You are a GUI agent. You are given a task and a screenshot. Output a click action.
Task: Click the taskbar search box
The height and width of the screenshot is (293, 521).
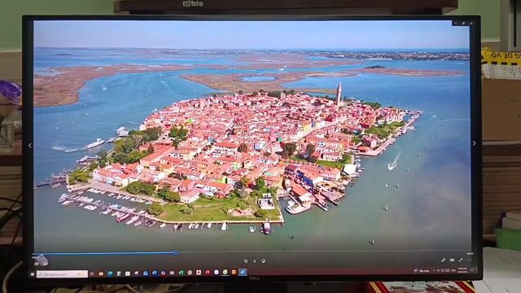62,274
